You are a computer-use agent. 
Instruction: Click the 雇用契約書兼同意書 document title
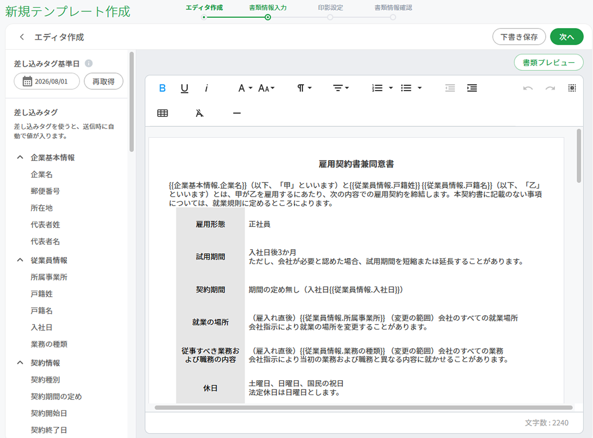tap(356, 164)
